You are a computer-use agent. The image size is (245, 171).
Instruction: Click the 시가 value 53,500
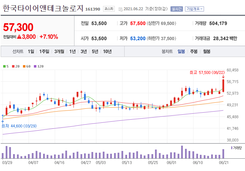pos(99,38)
